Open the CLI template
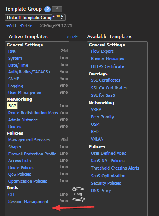Screen dimensions: 159x216 (11, 195)
